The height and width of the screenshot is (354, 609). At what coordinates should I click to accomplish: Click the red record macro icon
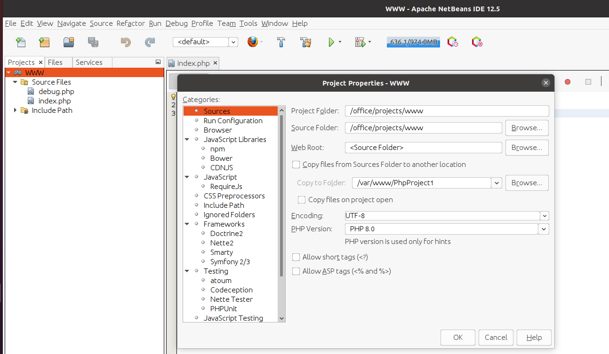568,82
